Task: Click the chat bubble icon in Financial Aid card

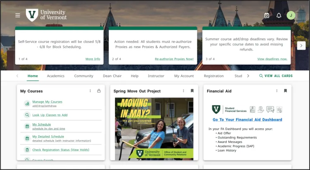Action: point(270,110)
